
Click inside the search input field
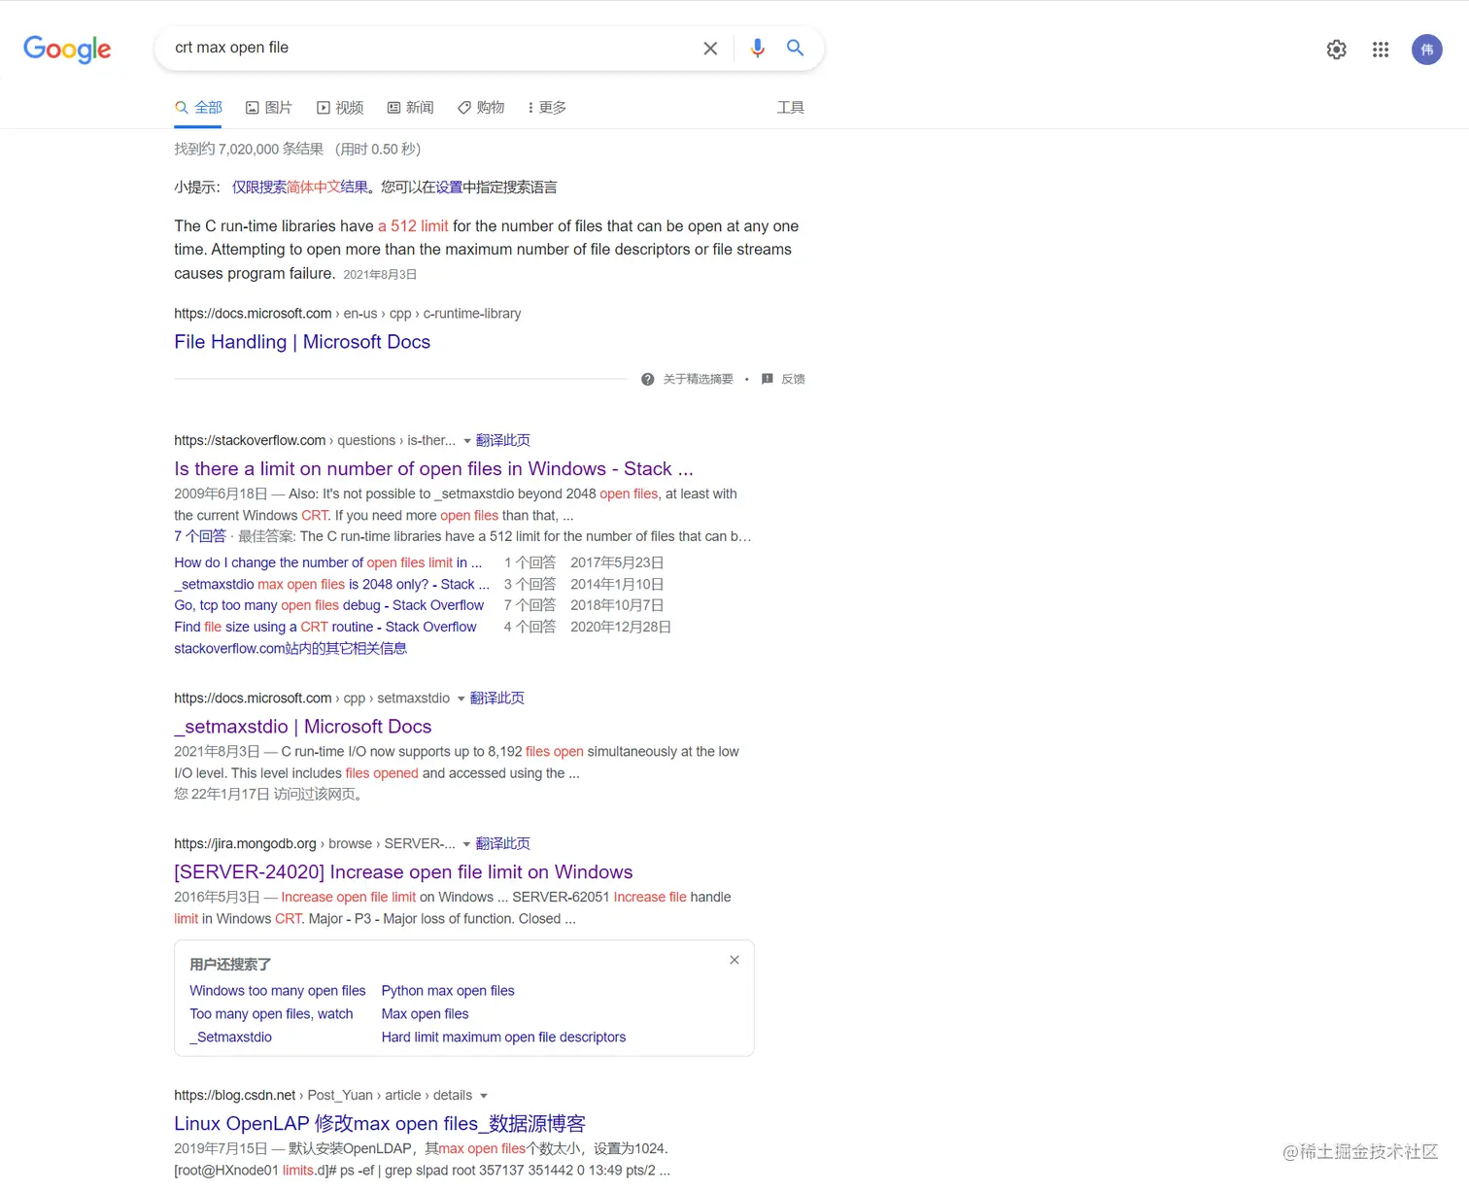pyautogui.click(x=437, y=48)
